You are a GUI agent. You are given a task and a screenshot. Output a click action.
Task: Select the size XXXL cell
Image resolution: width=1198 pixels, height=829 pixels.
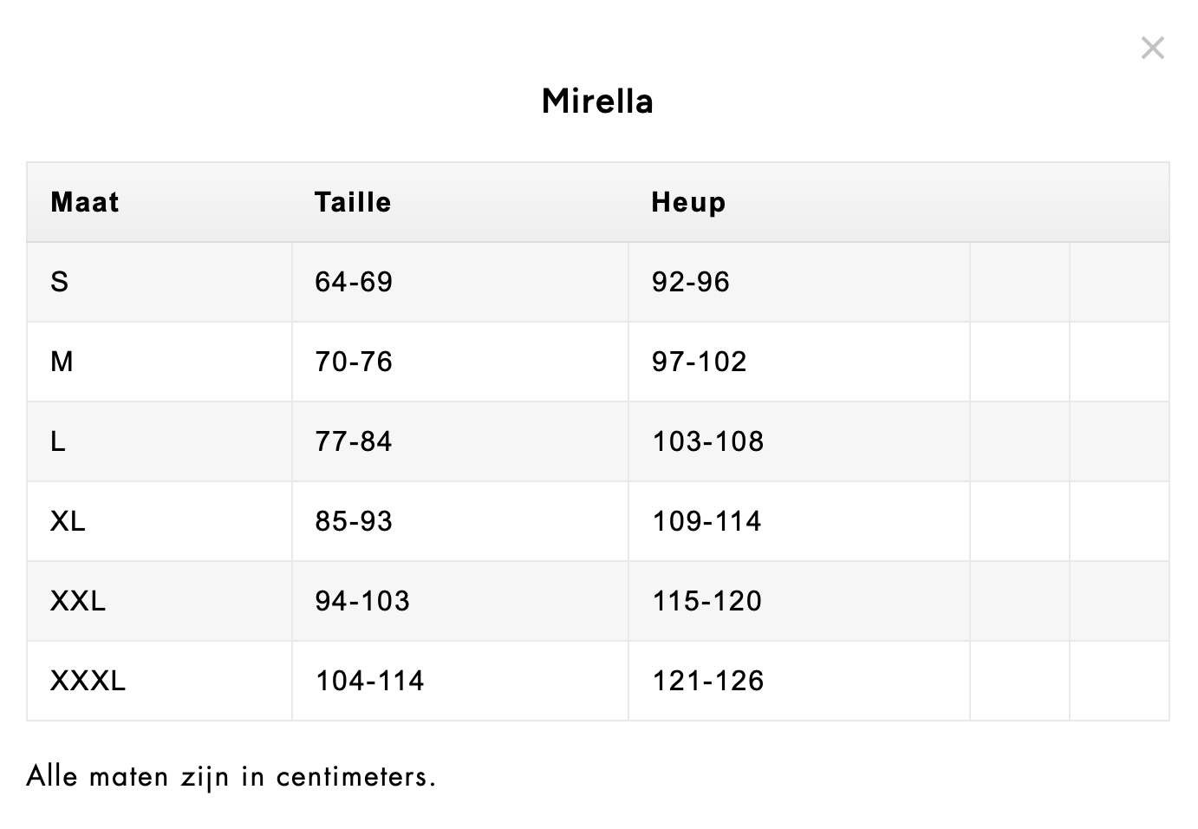88,681
